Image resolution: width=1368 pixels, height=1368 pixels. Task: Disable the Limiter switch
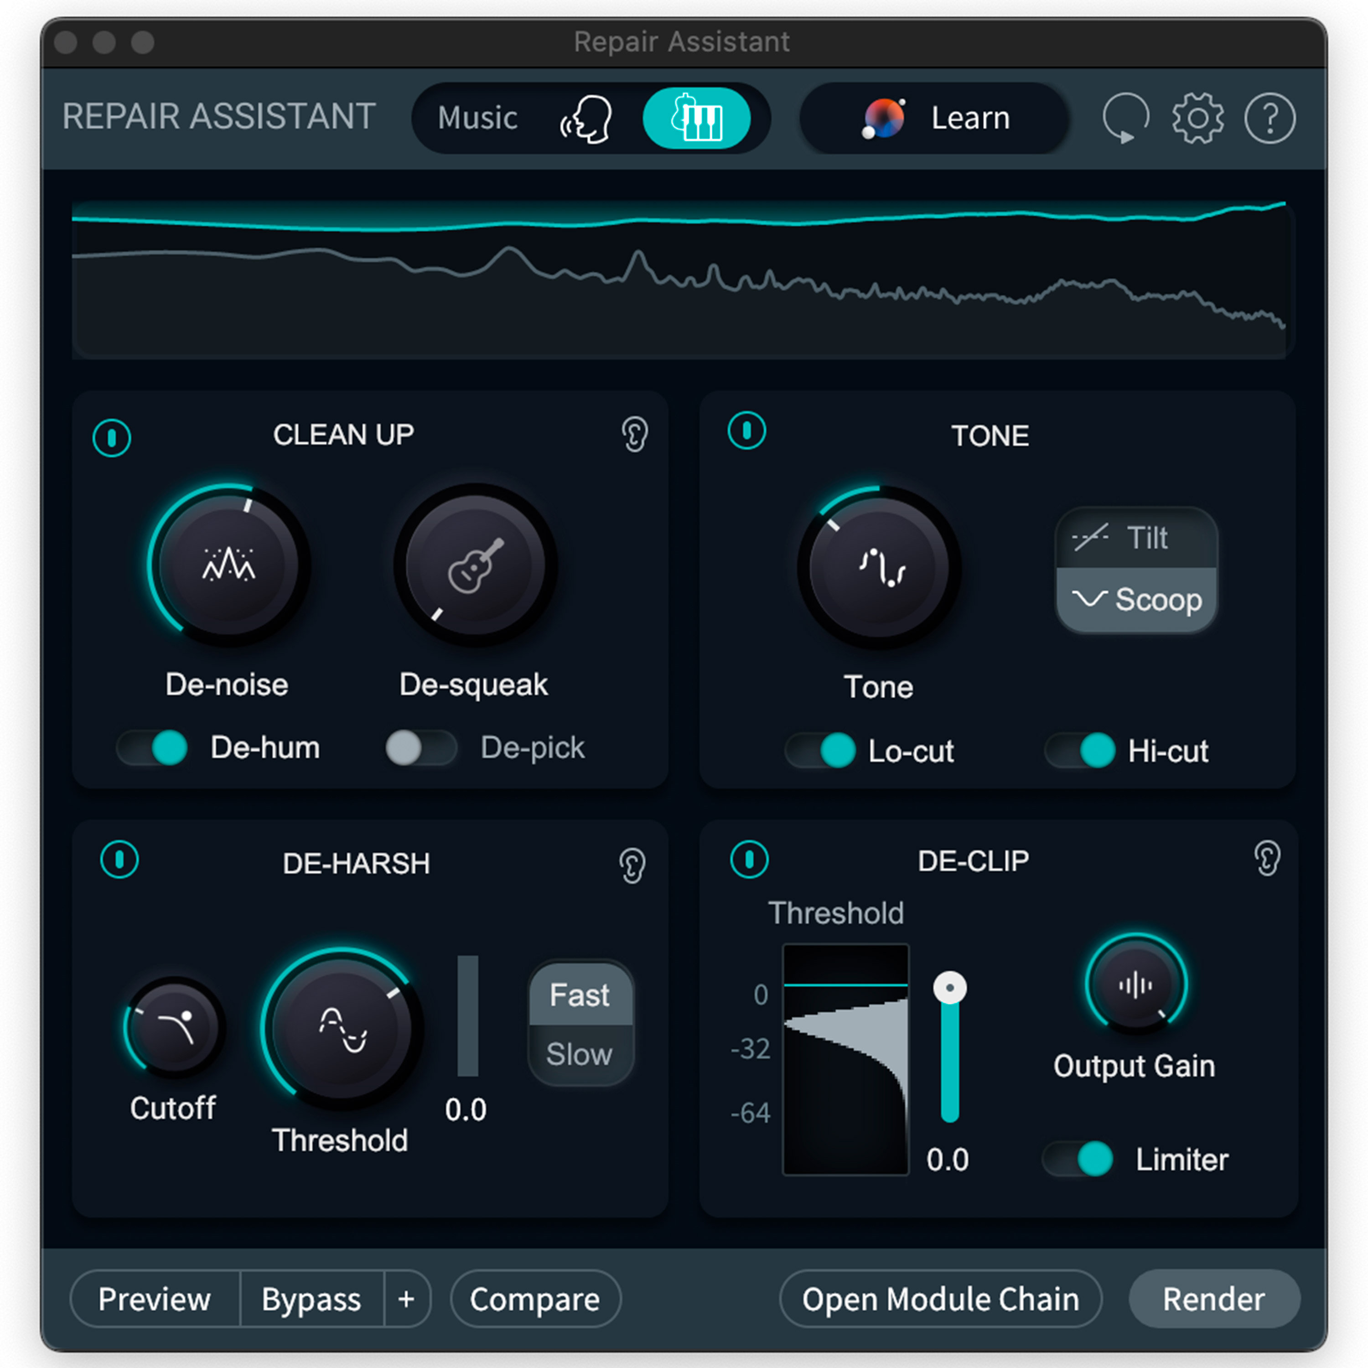pos(1078,1159)
